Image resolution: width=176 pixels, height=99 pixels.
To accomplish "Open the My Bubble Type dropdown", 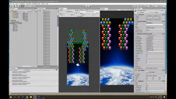I will click(155, 52).
